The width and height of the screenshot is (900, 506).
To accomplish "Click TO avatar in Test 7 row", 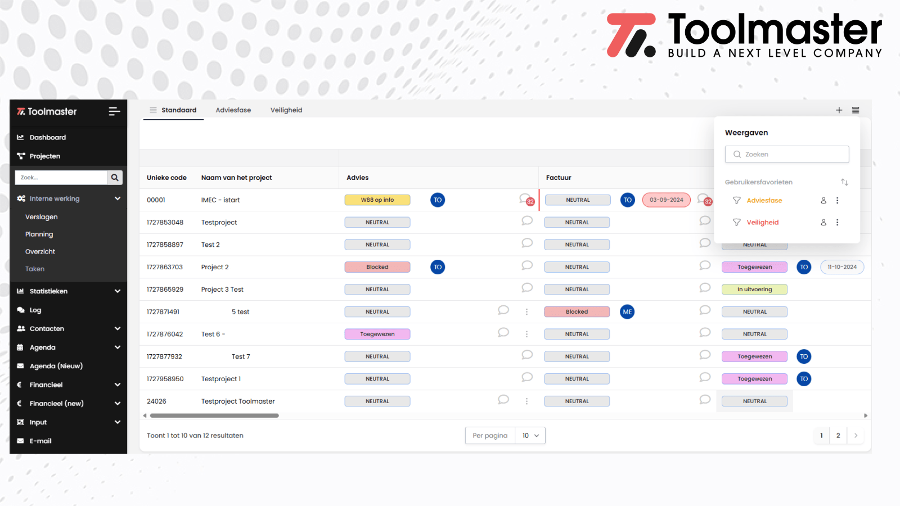I will click(x=804, y=356).
